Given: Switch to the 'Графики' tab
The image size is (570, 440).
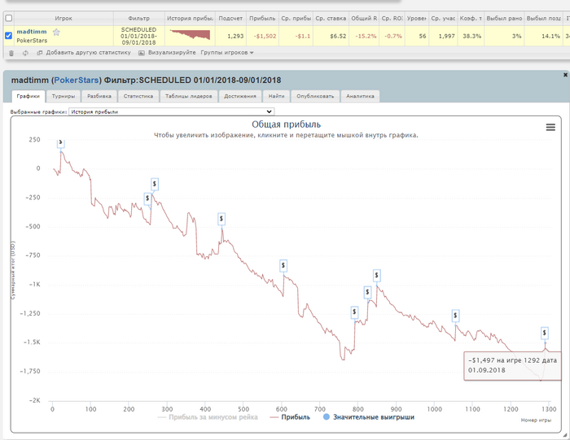Looking at the screenshot, I should pos(28,96).
